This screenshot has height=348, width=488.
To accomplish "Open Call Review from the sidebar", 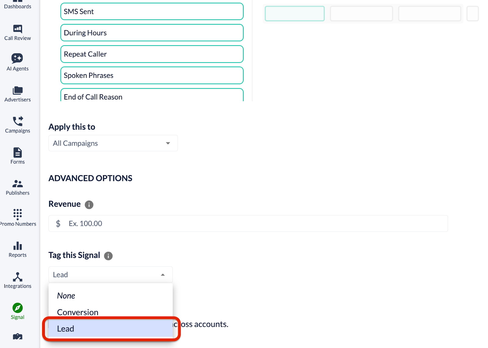I will click(18, 33).
